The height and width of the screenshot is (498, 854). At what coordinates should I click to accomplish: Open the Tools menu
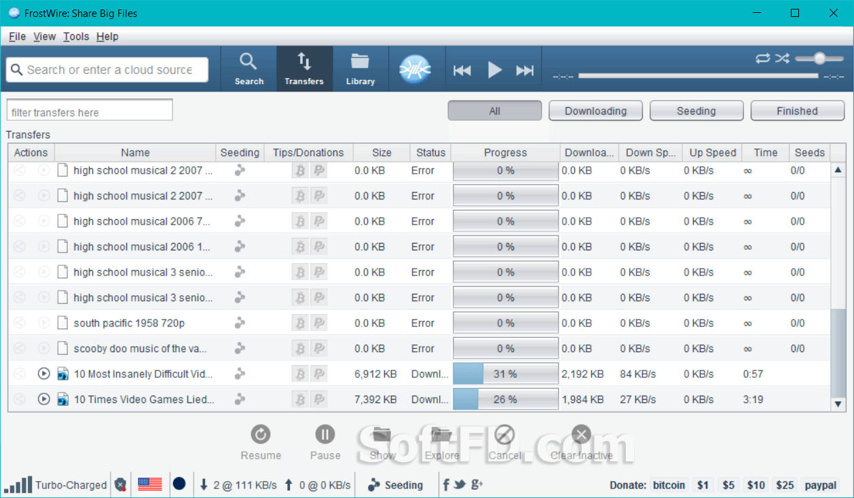coord(76,37)
